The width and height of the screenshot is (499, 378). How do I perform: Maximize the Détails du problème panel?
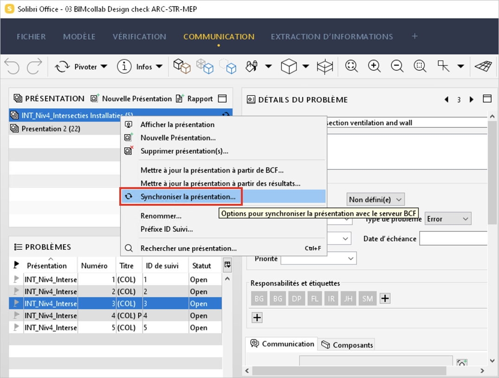pyautogui.click(x=487, y=99)
